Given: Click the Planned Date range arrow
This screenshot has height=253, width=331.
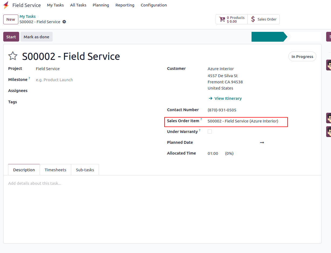Looking at the screenshot, I should [x=262, y=142].
